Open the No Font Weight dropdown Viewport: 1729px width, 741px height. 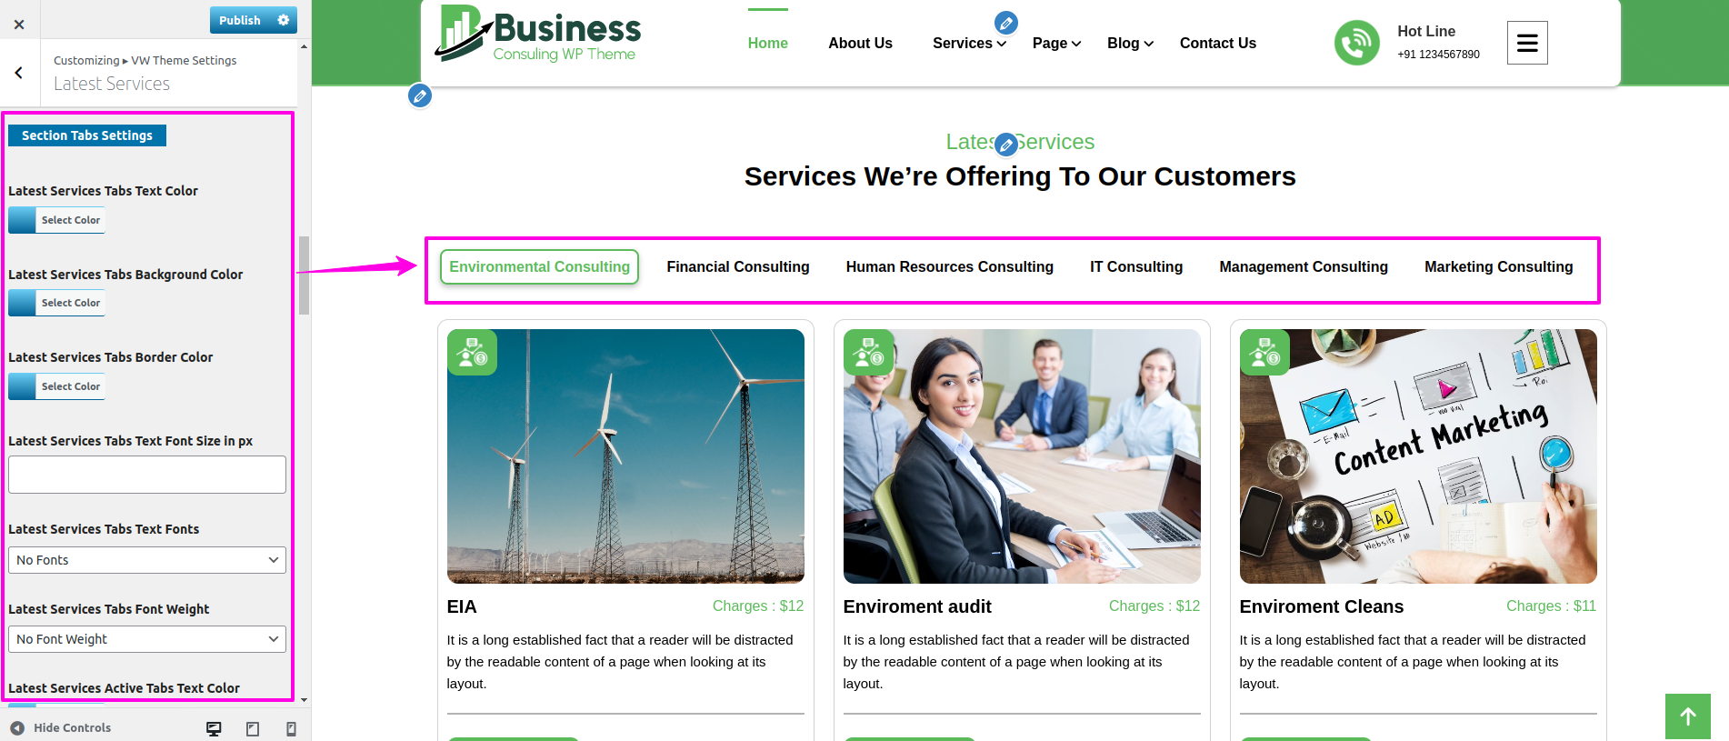[147, 639]
